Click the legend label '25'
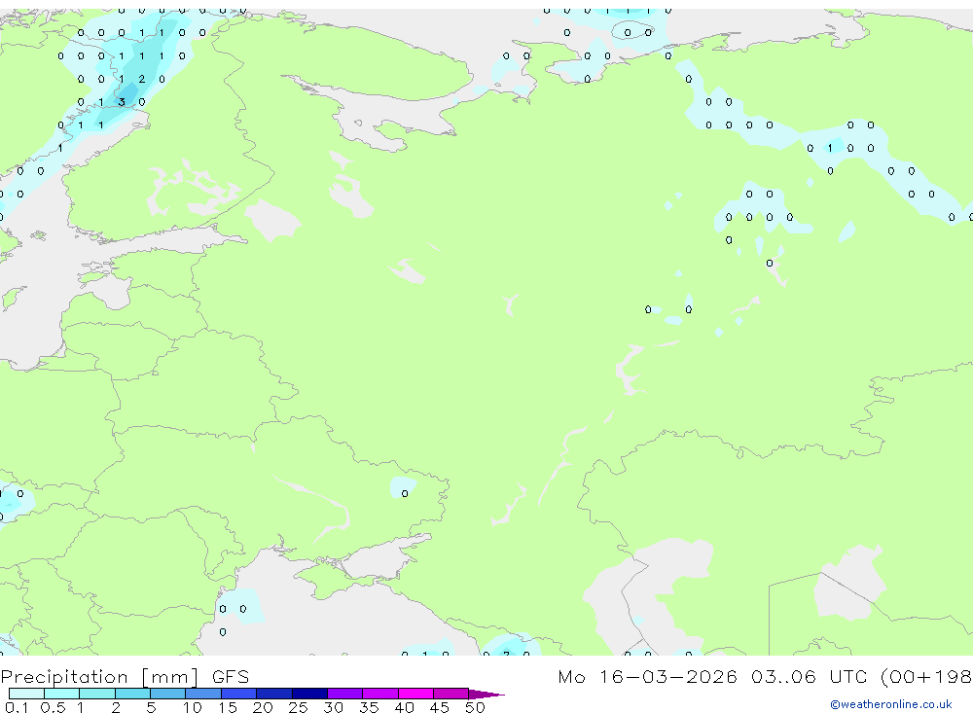973x713 pixels. coord(298,707)
